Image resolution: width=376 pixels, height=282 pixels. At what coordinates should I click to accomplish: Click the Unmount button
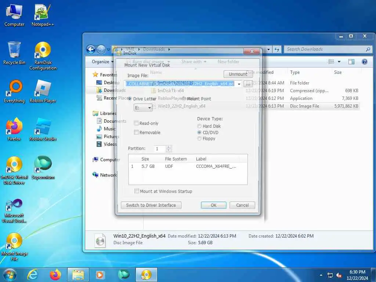(x=238, y=74)
